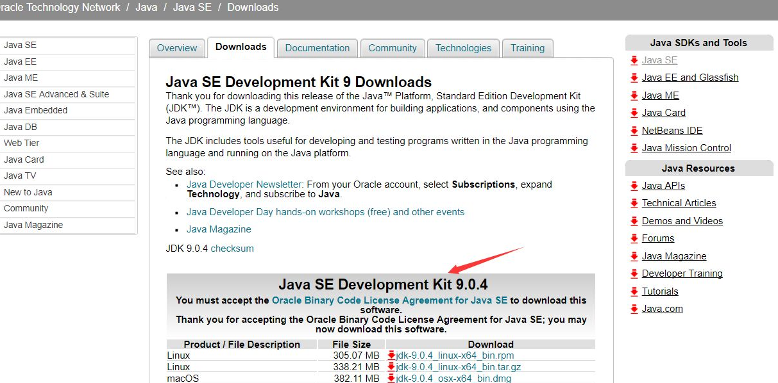Open the Tutorials link
The height and width of the screenshot is (383, 778).
click(660, 291)
